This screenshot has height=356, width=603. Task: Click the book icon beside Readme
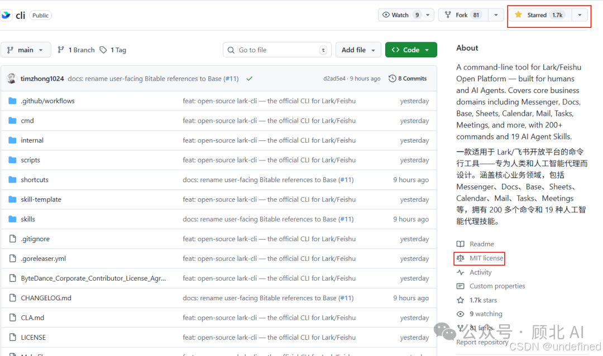[460, 244]
